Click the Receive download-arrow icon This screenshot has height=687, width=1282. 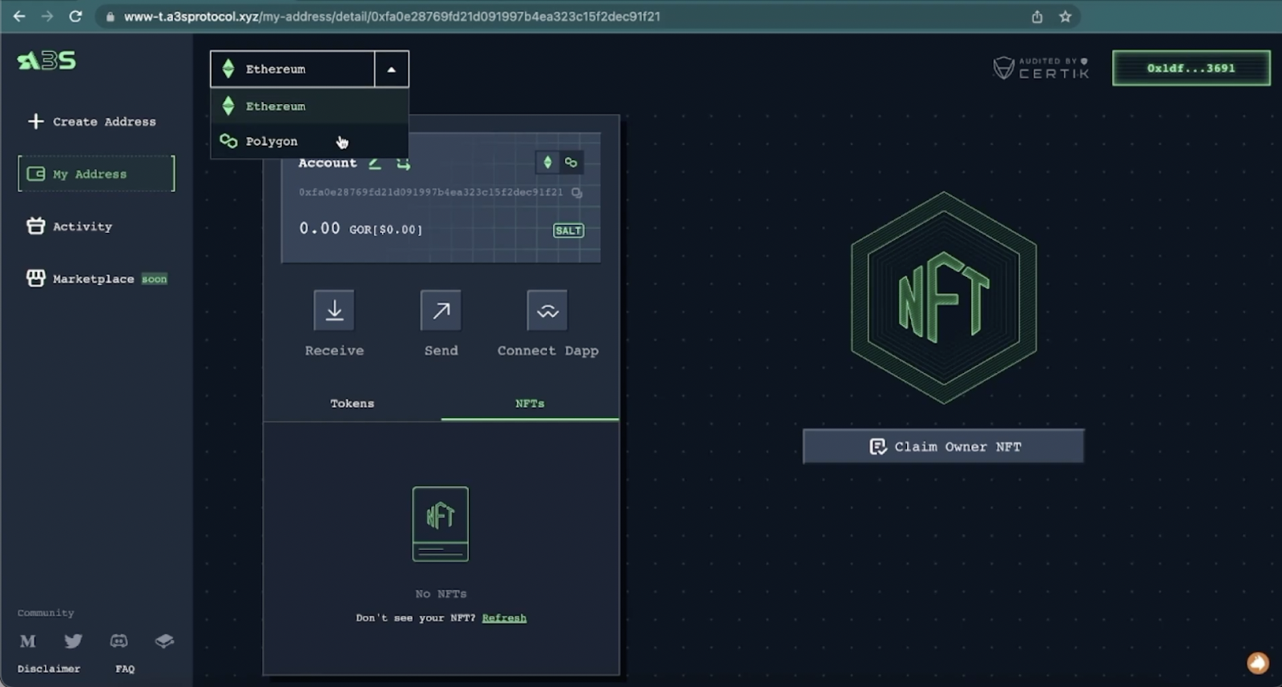click(x=334, y=311)
